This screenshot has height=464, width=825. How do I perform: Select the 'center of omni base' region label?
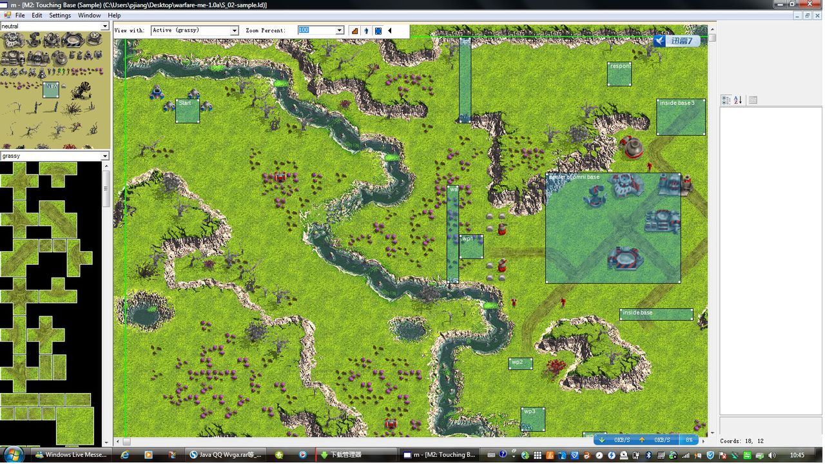point(574,177)
